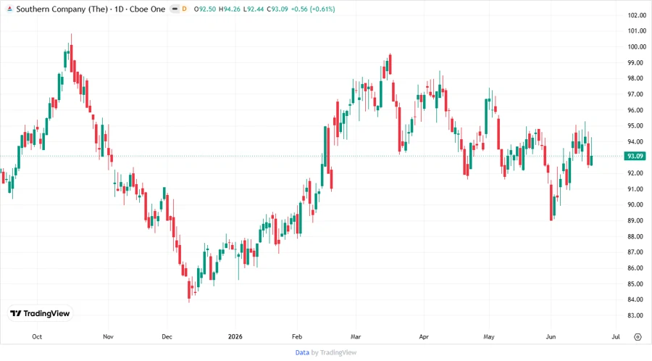Click the 96.00 price scale label
The width and height of the screenshot is (652, 361).
tap(637, 110)
